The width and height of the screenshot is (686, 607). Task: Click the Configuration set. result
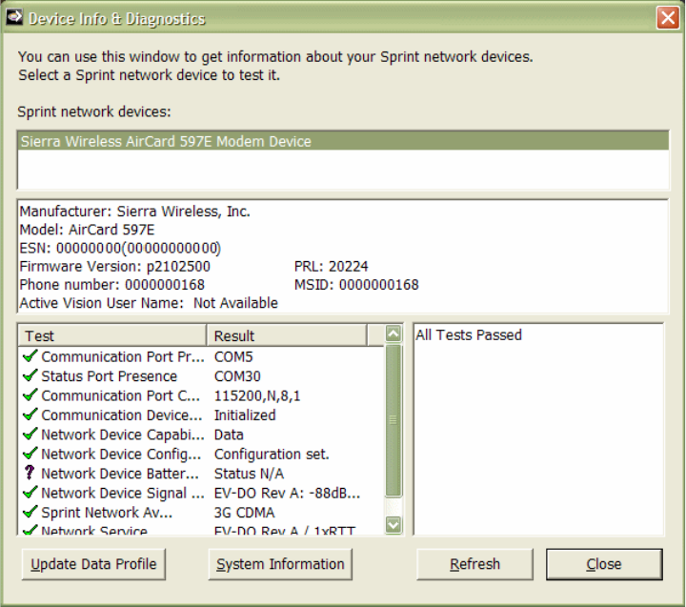(x=272, y=454)
